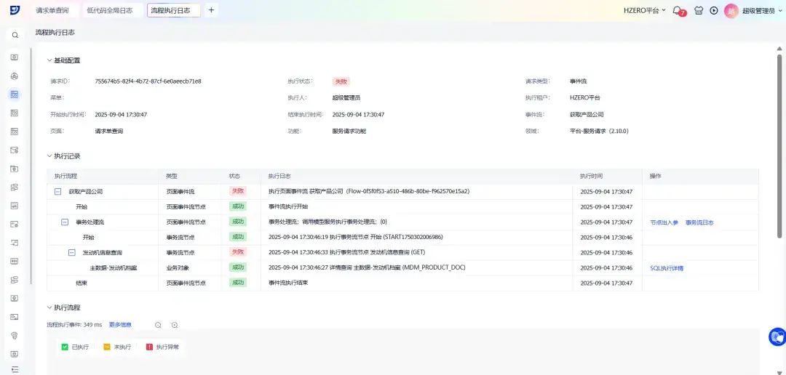The height and width of the screenshot is (375, 786).
Task: Switch to the 请求单查询 tab
Action: tap(52, 10)
